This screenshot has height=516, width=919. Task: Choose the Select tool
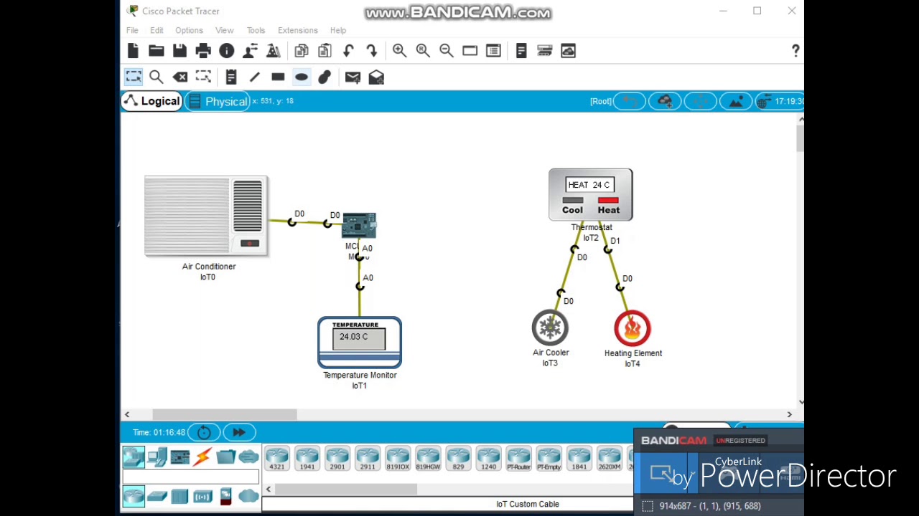pos(134,77)
